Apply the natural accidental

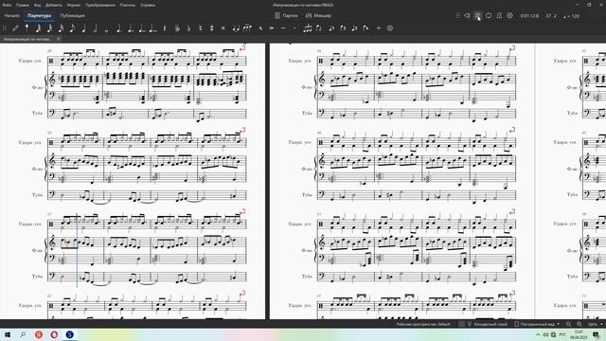coord(200,27)
